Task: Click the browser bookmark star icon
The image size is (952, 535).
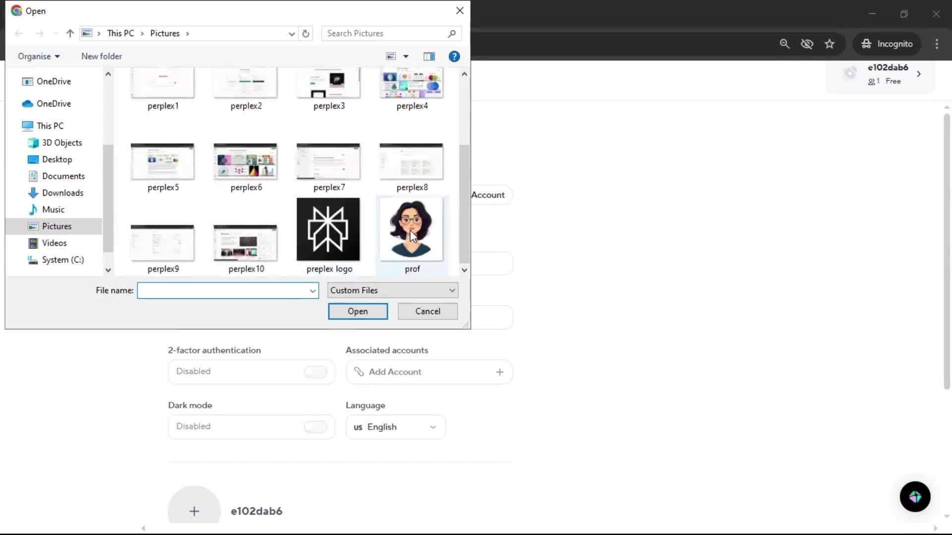Action: [830, 44]
